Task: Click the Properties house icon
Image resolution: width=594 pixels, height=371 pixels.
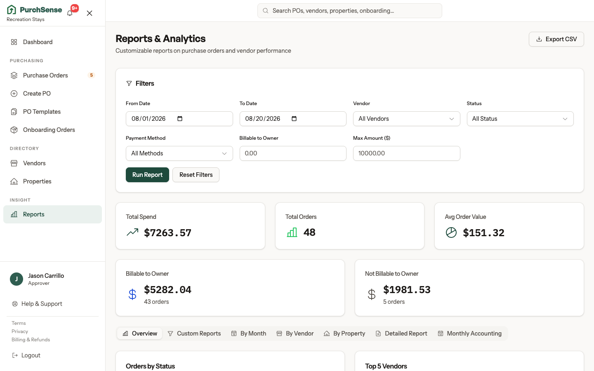Action: pos(14,181)
